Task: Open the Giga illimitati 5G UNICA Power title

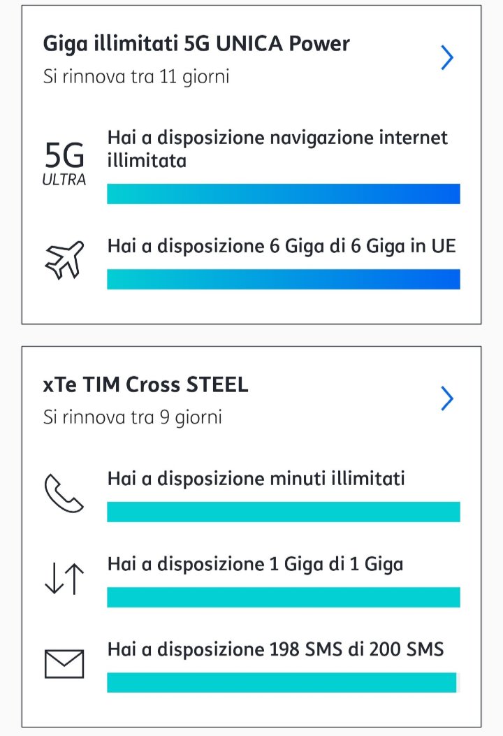Action: click(x=196, y=44)
